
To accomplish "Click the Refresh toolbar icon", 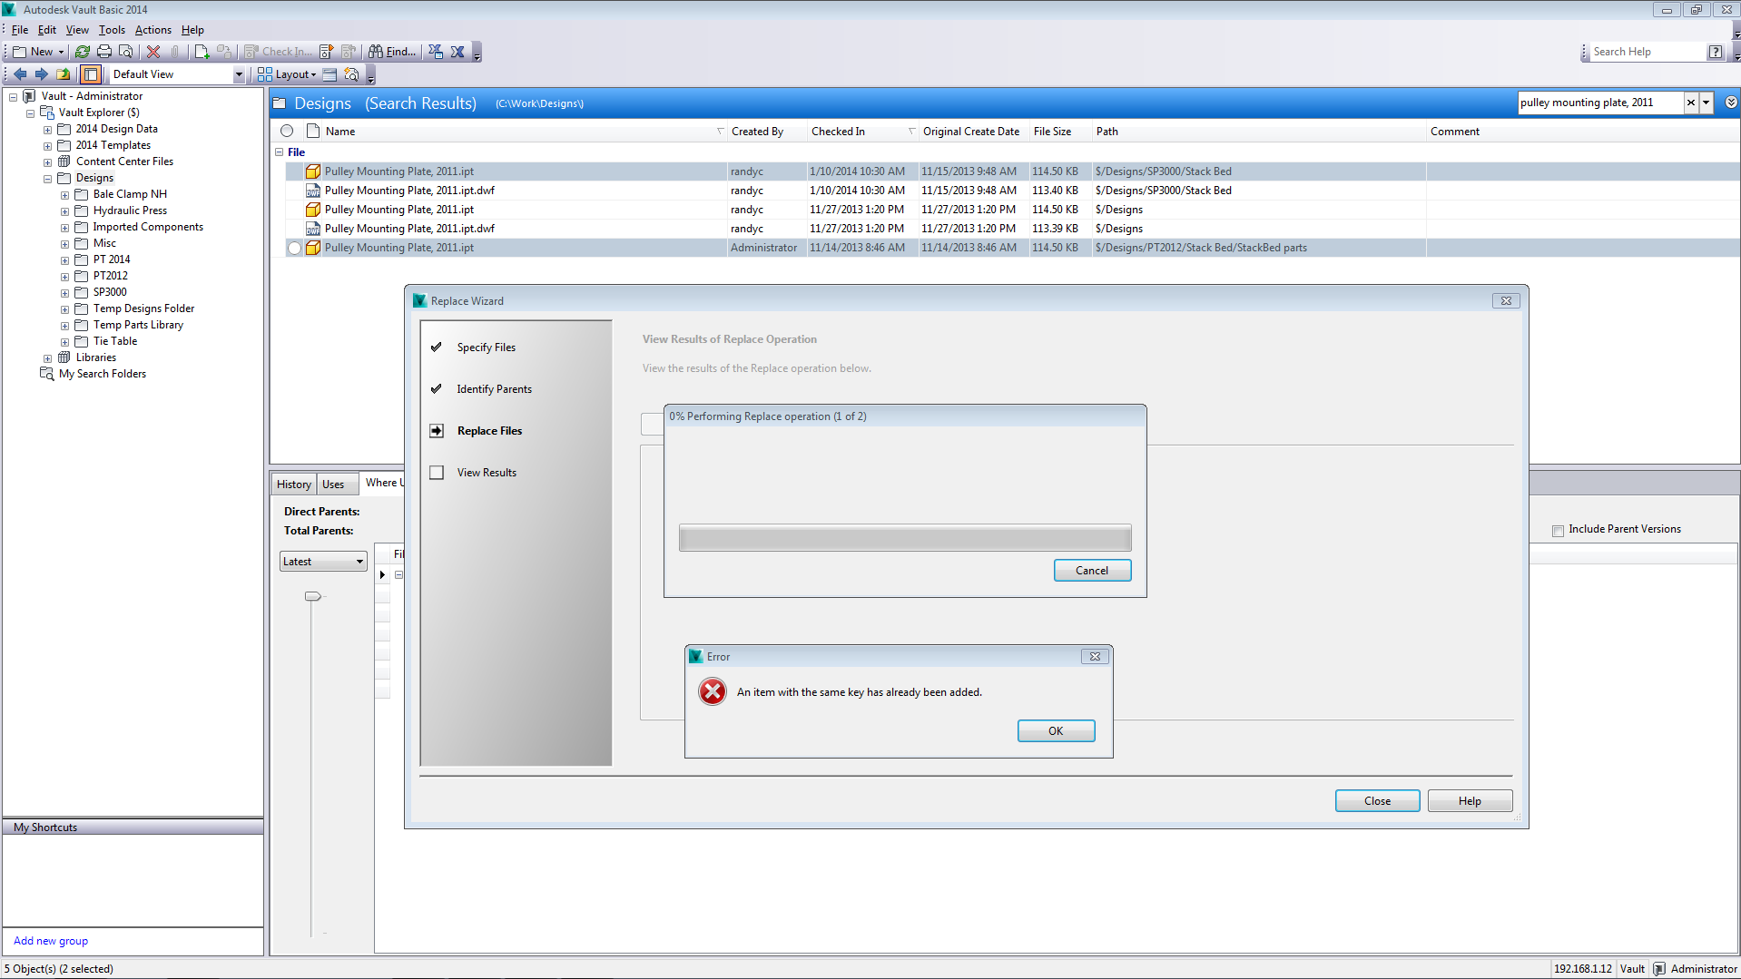I will click(x=83, y=52).
